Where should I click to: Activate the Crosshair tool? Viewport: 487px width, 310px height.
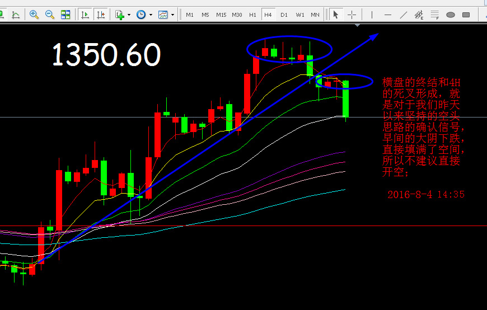pos(352,15)
